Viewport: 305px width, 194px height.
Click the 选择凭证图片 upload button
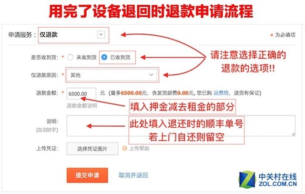(x=92, y=149)
